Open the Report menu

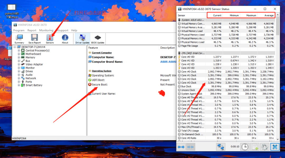tap(32, 30)
